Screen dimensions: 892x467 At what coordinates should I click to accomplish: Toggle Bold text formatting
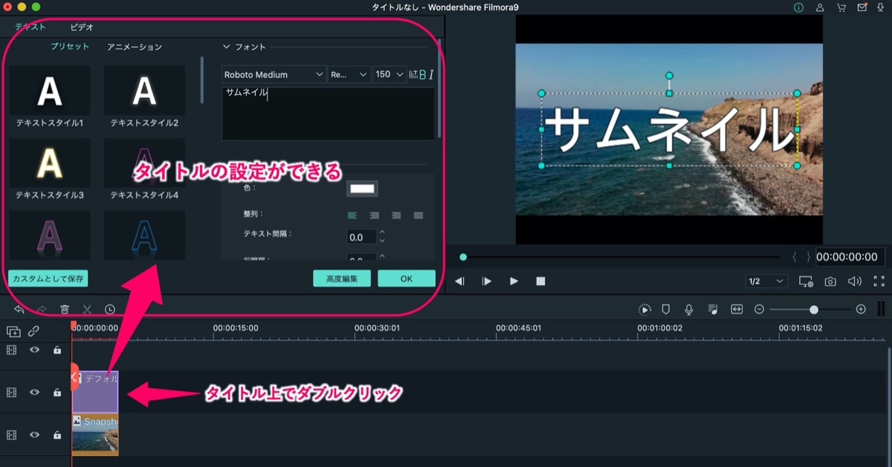pos(423,74)
